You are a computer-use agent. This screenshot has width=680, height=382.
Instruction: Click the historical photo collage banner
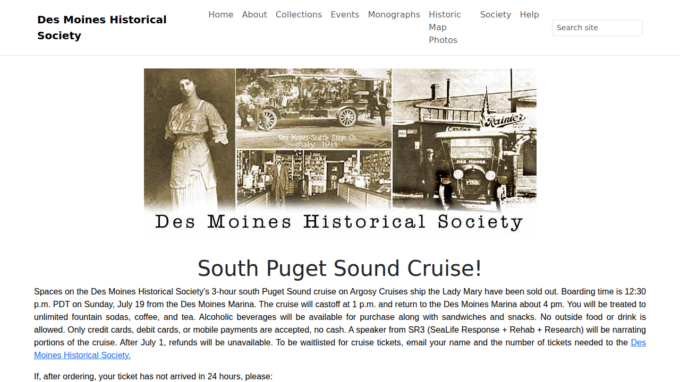tap(340, 151)
